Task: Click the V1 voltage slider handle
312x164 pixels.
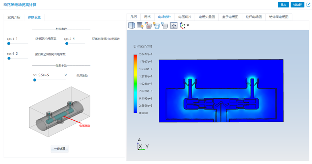Action: [35, 80]
